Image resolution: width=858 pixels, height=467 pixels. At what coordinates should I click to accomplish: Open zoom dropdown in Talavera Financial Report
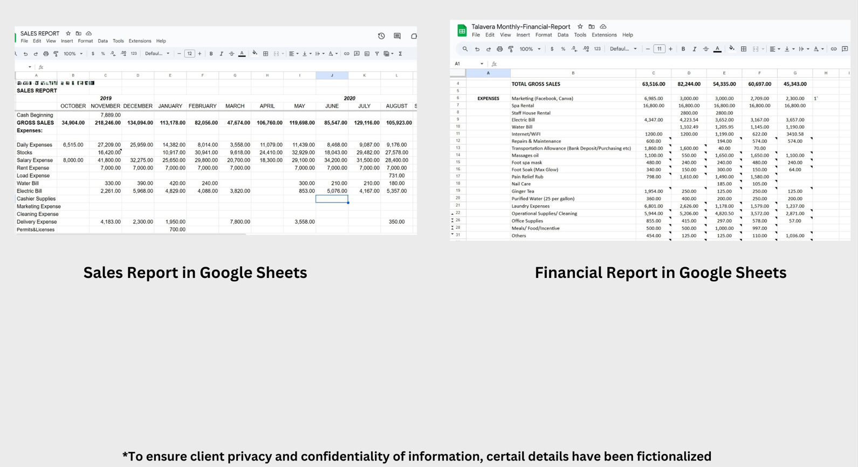click(x=530, y=49)
